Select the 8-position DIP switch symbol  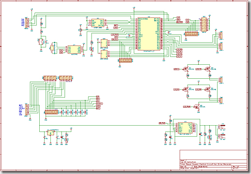[204, 25]
